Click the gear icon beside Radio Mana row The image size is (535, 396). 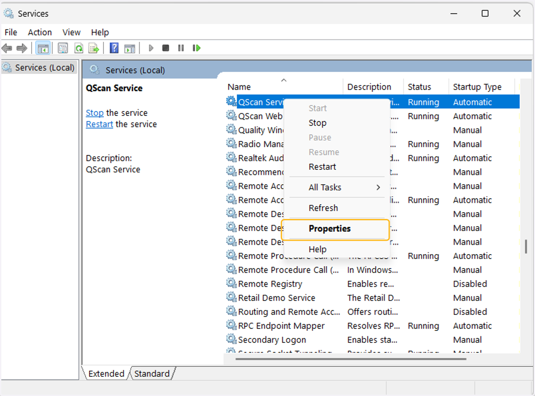pos(231,143)
